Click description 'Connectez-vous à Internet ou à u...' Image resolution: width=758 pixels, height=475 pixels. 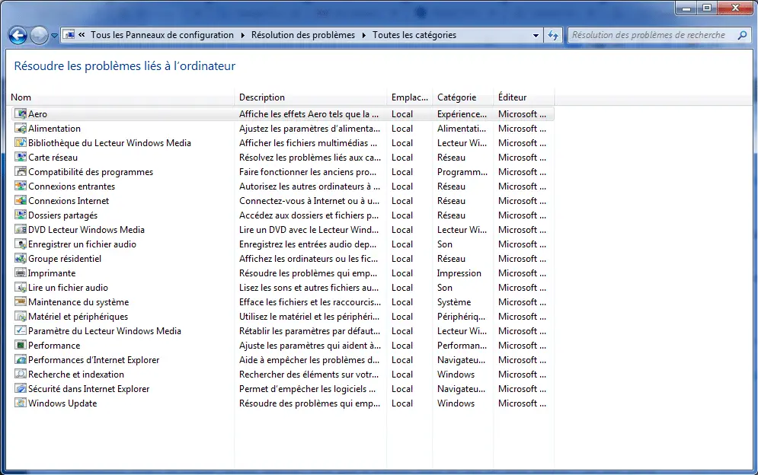(x=309, y=201)
